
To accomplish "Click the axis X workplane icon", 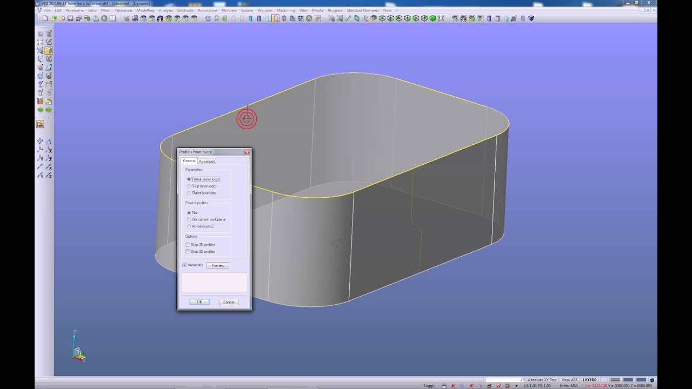I will 49,150.
